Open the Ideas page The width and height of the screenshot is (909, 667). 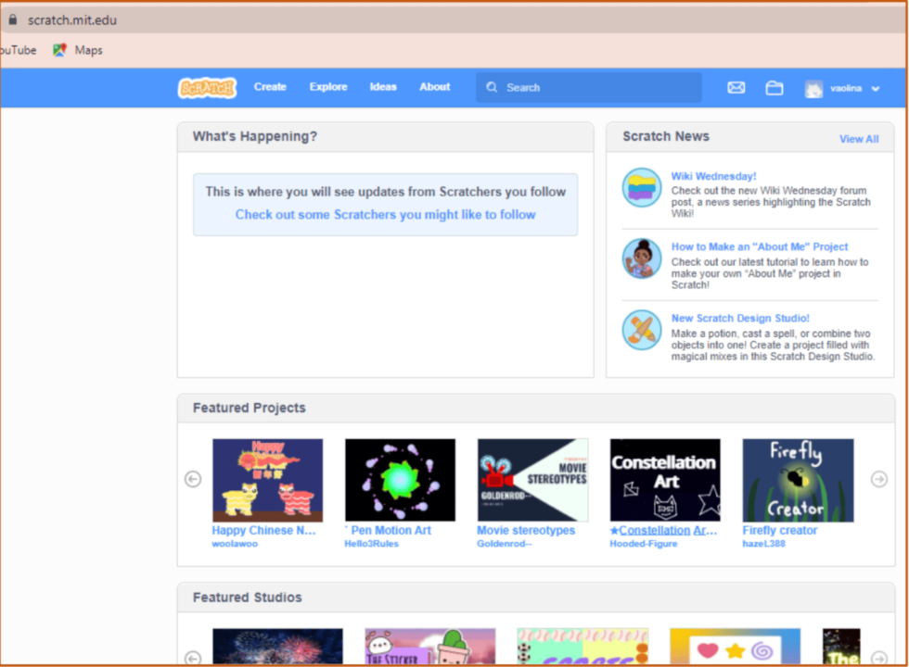pyautogui.click(x=383, y=86)
